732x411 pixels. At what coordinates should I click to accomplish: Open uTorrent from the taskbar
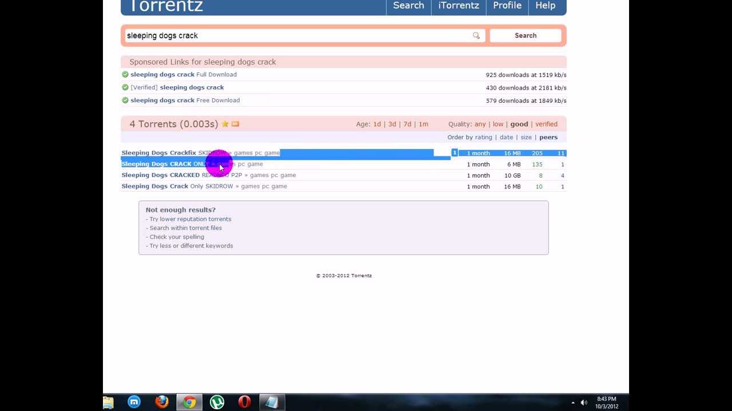coord(217,402)
